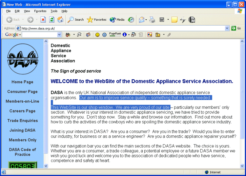This screenshot has height=176, width=246.
Task: Click sidebar frame scroll-up arrow
Action: point(46,41)
